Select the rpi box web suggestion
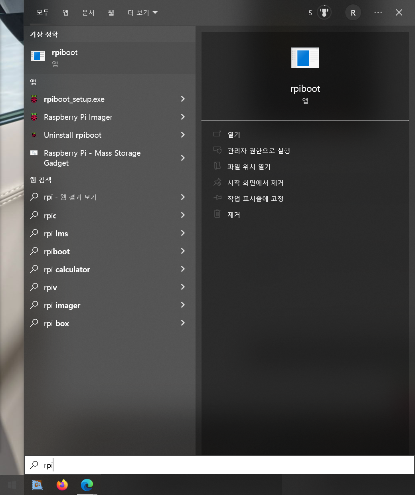The image size is (415, 495). click(110, 323)
